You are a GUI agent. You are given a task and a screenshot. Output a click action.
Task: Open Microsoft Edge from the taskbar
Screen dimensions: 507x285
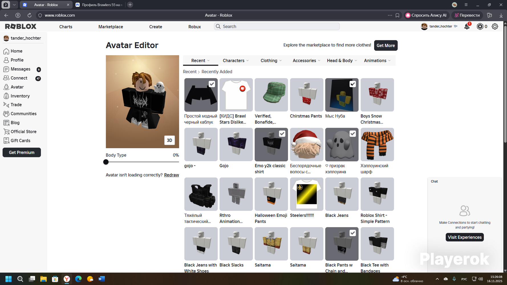point(78,279)
